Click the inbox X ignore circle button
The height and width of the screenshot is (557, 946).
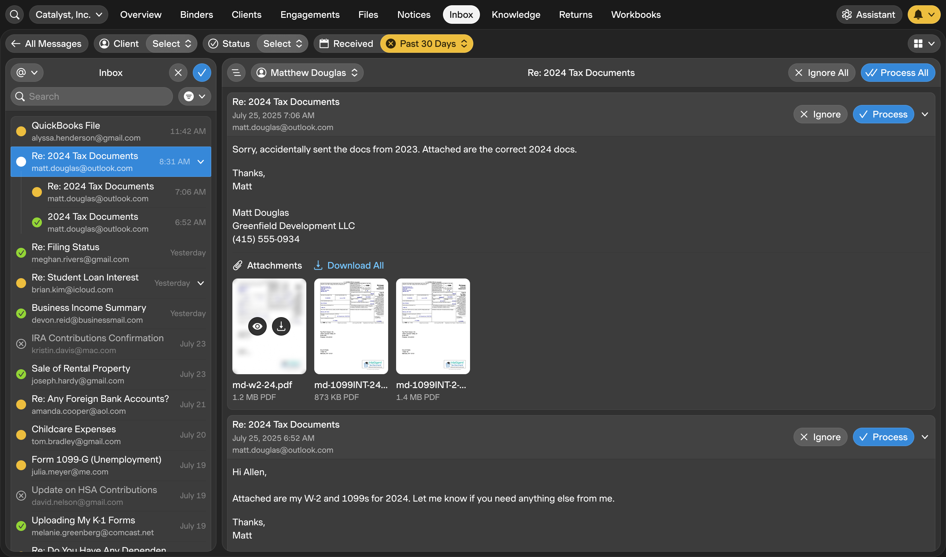point(178,73)
